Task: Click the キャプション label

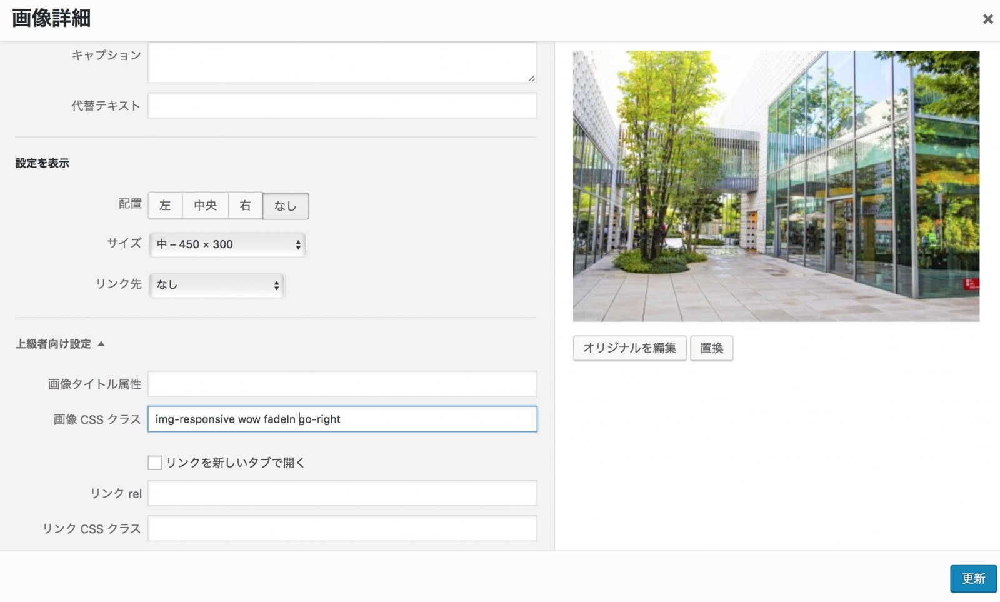Action: click(106, 55)
